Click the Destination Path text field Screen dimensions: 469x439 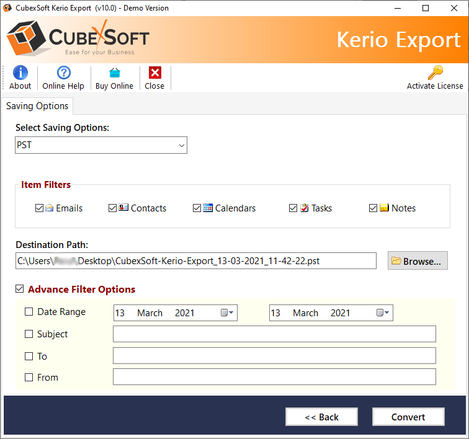pyautogui.click(x=196, y=261)
